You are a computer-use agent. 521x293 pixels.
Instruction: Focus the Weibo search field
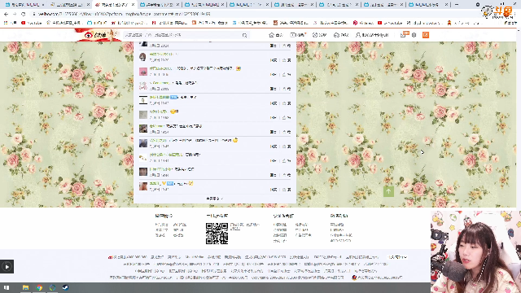(x=182, y=35)
